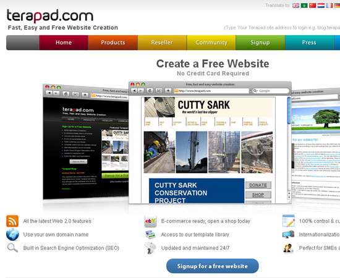The image size is (340, 278).
Task: Open the Press menu tab
Action: [309, 43]
